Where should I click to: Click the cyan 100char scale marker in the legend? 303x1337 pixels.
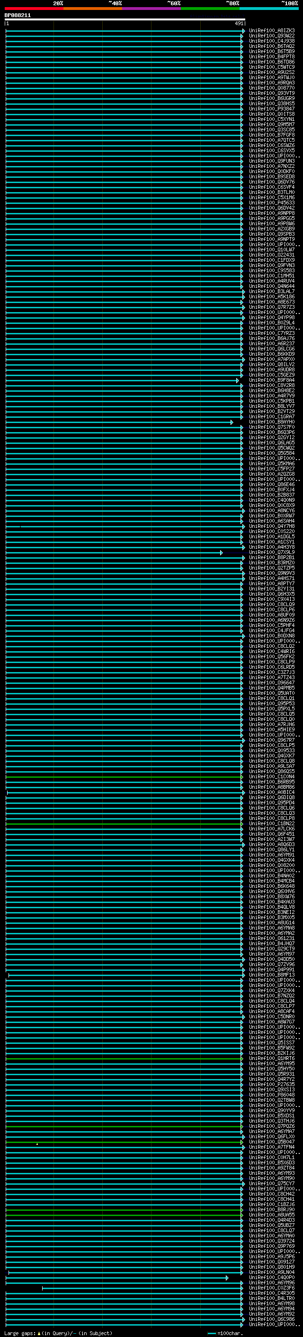pyautogui.click(x=211, y=1333)
